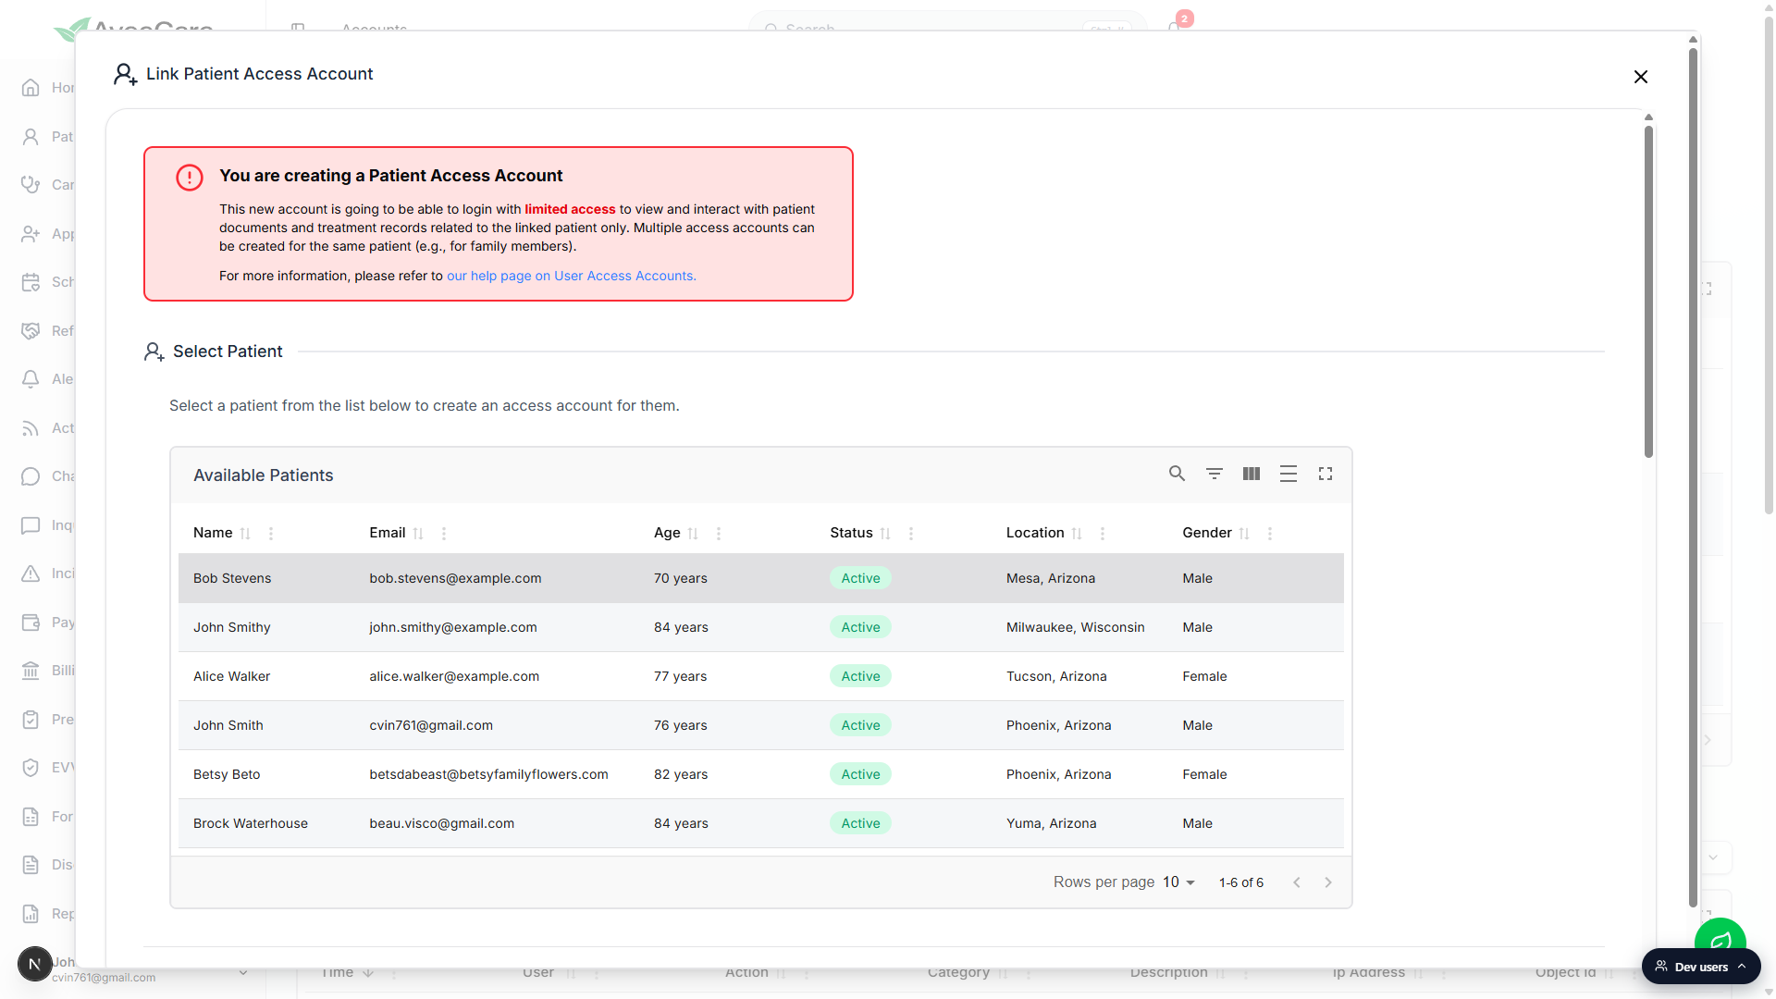
Task: Toggle filters in Available Patients table
Action: 1214,474
